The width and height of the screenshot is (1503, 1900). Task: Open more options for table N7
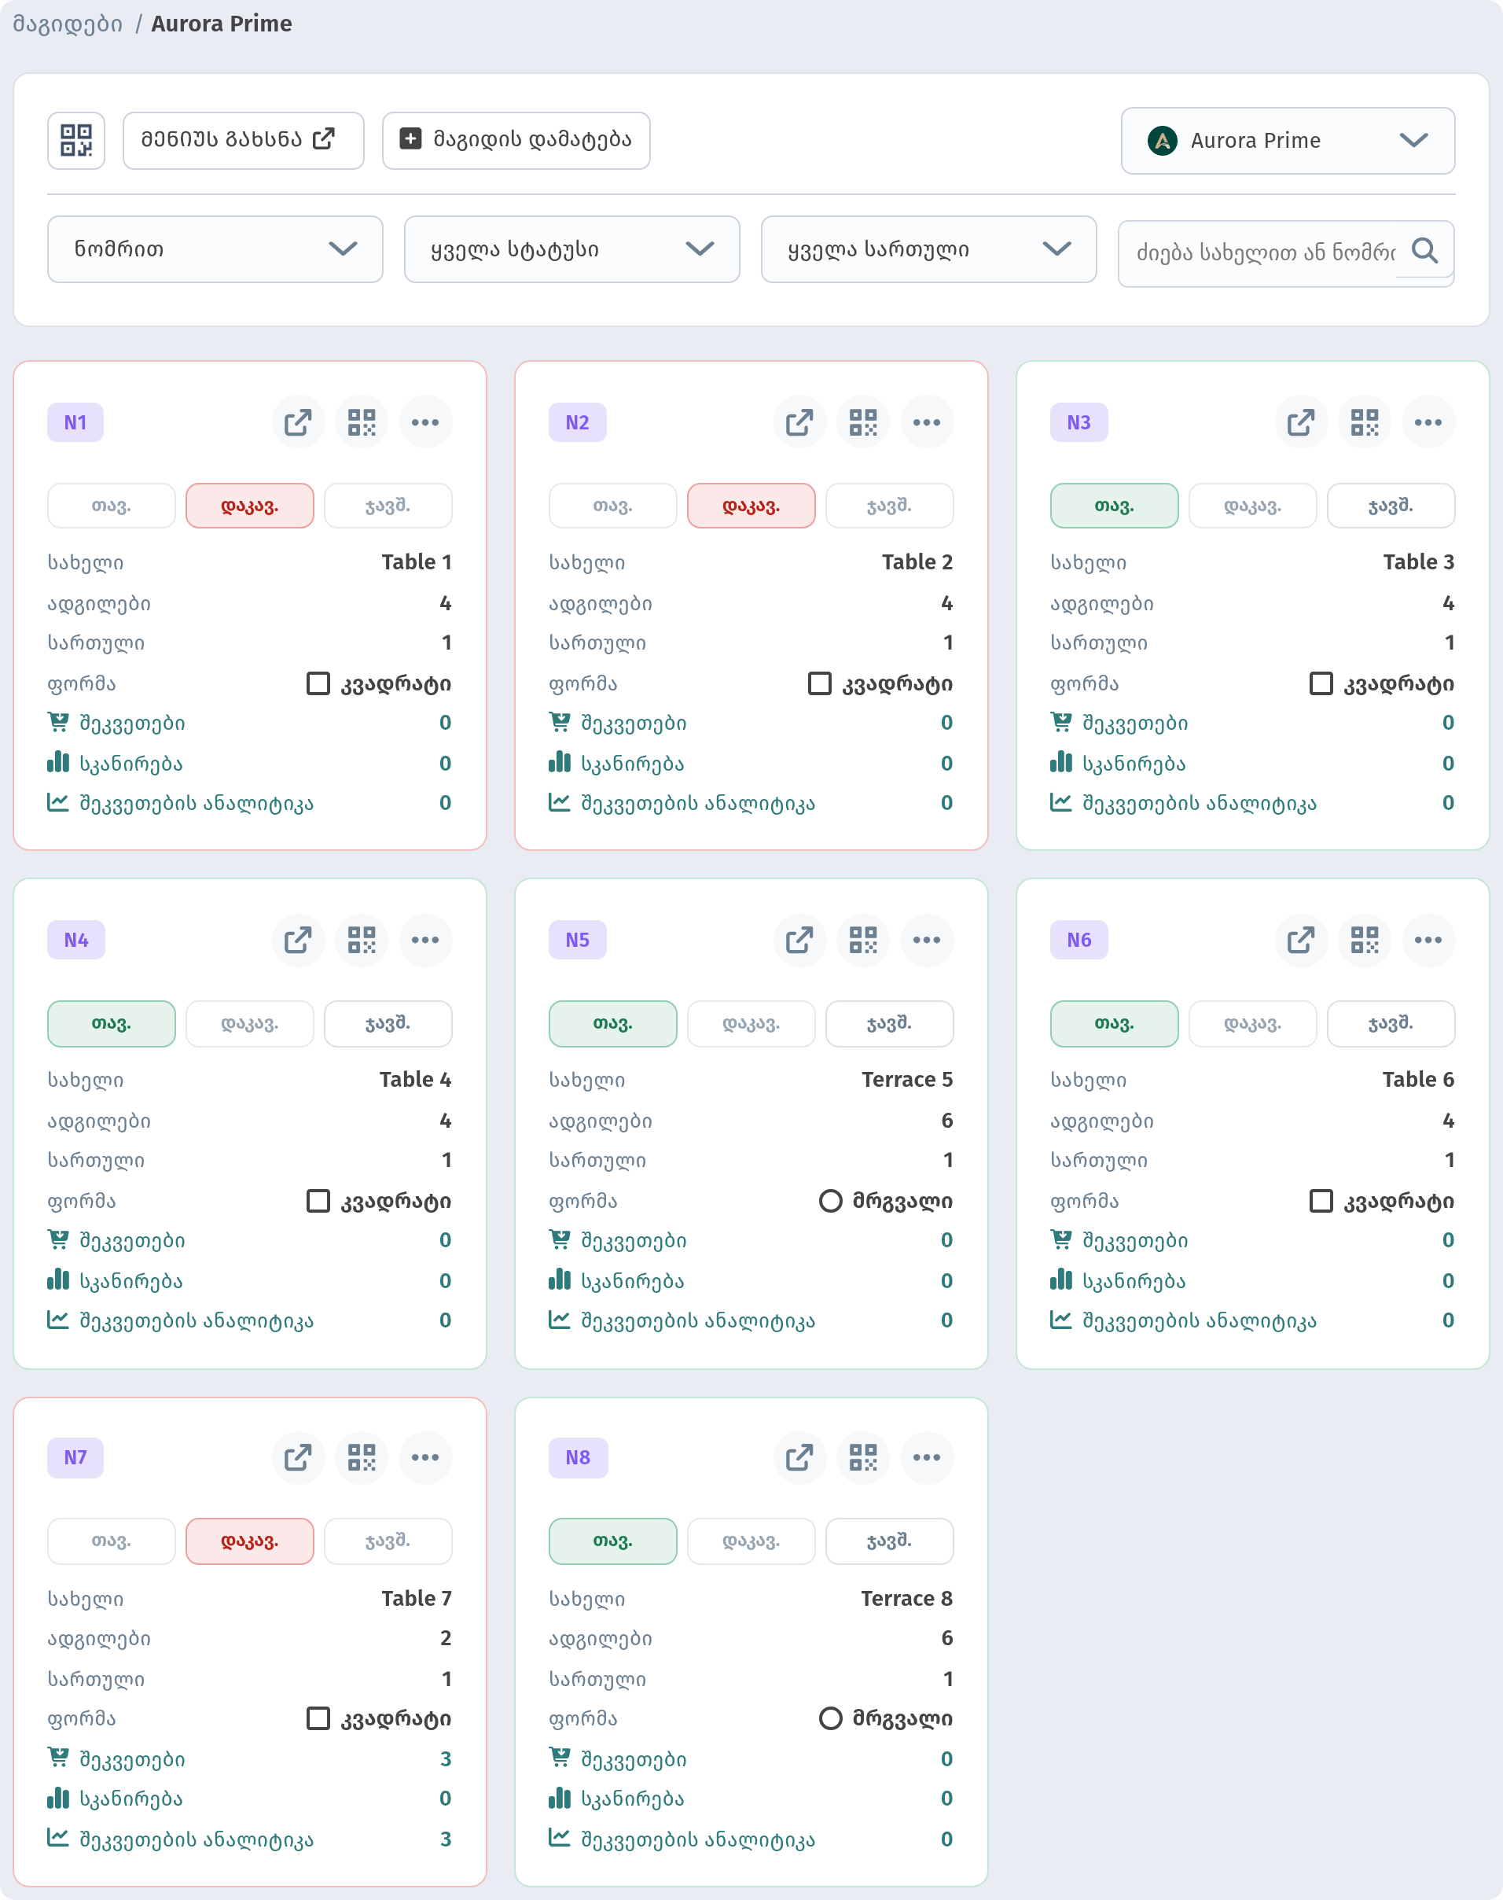click(x=425, y=1458)
